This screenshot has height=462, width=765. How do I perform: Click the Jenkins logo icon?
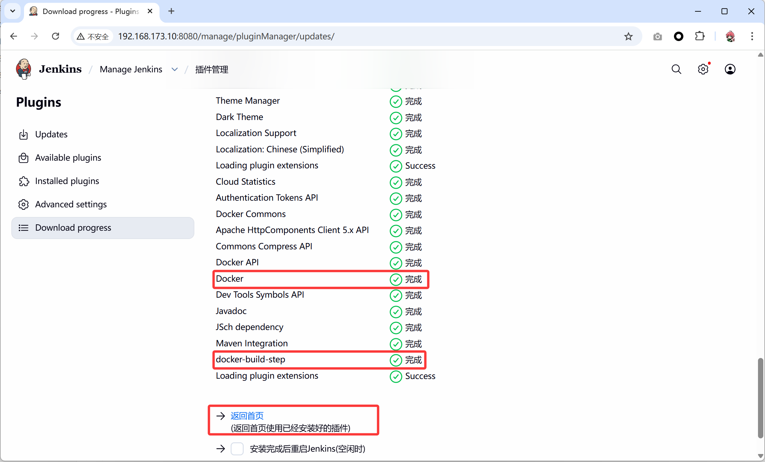(x=23, y=69)
